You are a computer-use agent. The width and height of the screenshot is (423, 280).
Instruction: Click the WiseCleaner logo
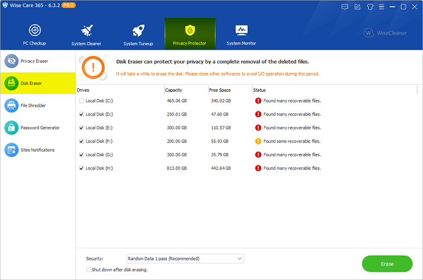385,33
